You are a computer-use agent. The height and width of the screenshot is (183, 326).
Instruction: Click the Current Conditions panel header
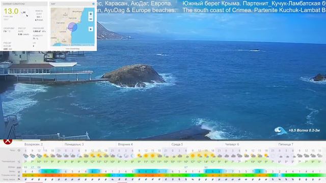coord(24,4)
